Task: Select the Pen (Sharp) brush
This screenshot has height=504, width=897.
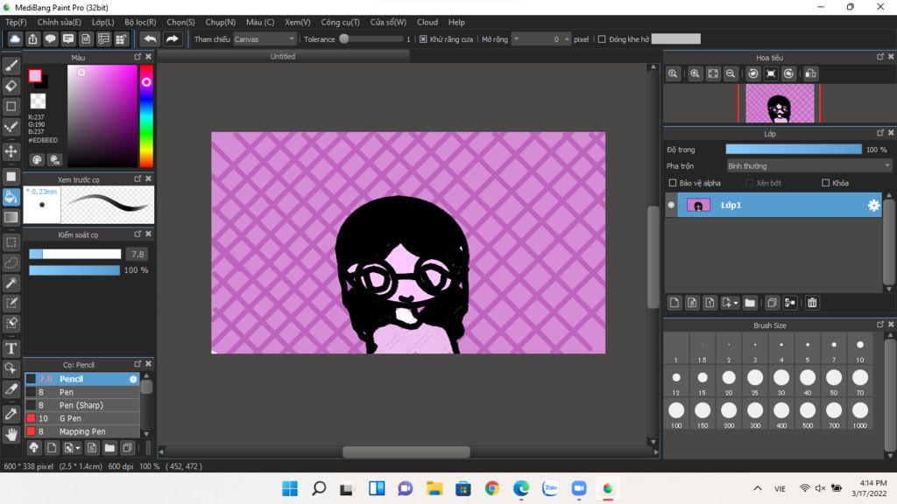Action: 82,405
